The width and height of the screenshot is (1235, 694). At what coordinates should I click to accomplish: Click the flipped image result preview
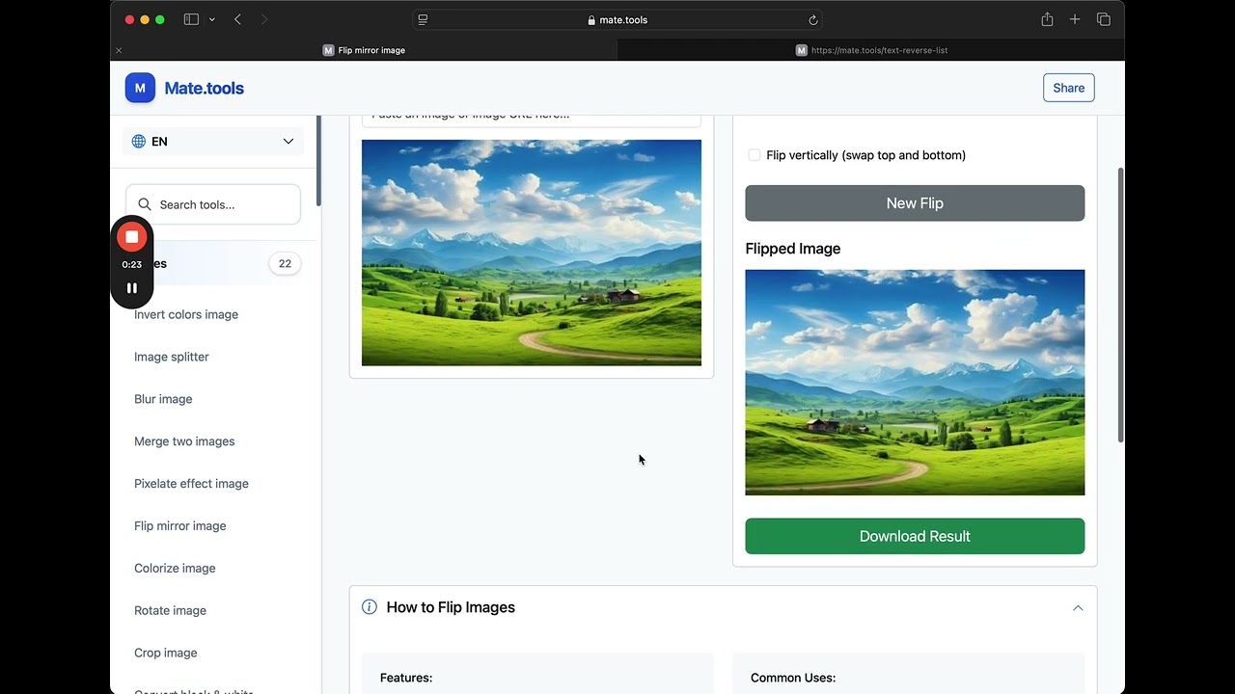915,383
